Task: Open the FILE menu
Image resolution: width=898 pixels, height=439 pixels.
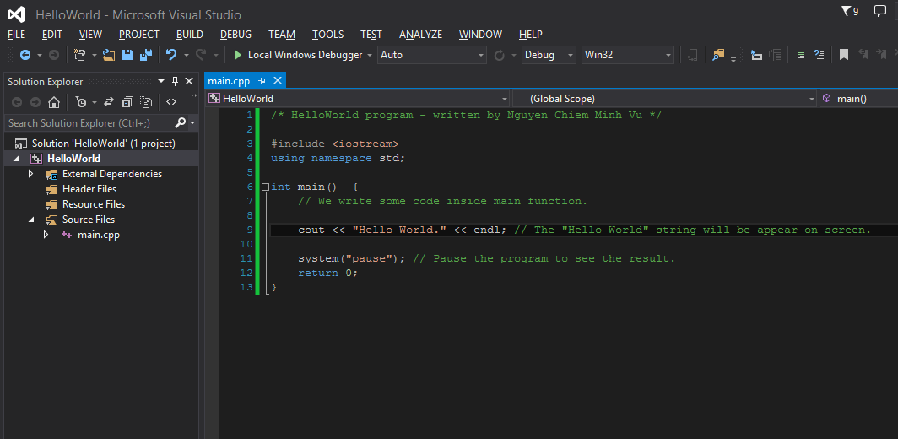Action: (17, 35)
